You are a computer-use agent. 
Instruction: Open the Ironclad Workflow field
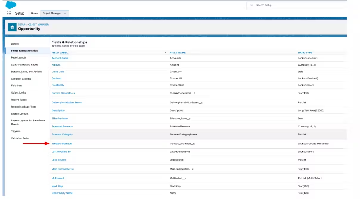click(x=62, y=143)
